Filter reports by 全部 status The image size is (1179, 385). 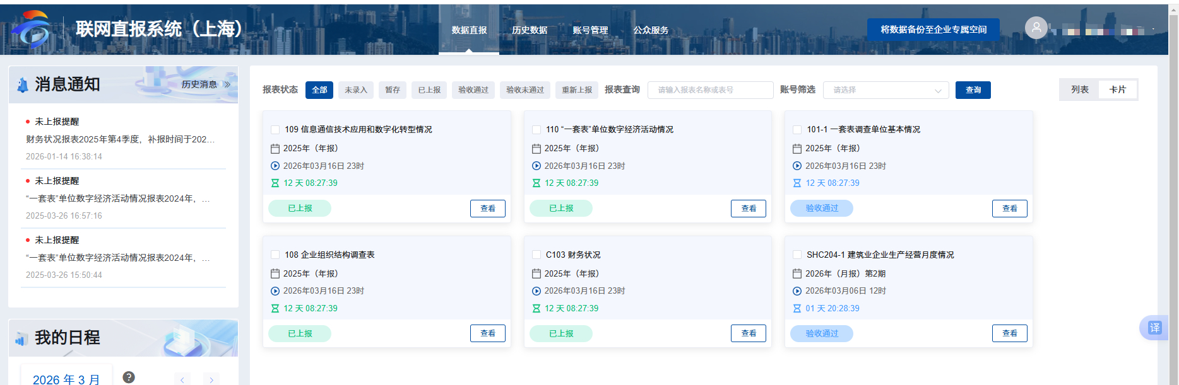point(319,90)
